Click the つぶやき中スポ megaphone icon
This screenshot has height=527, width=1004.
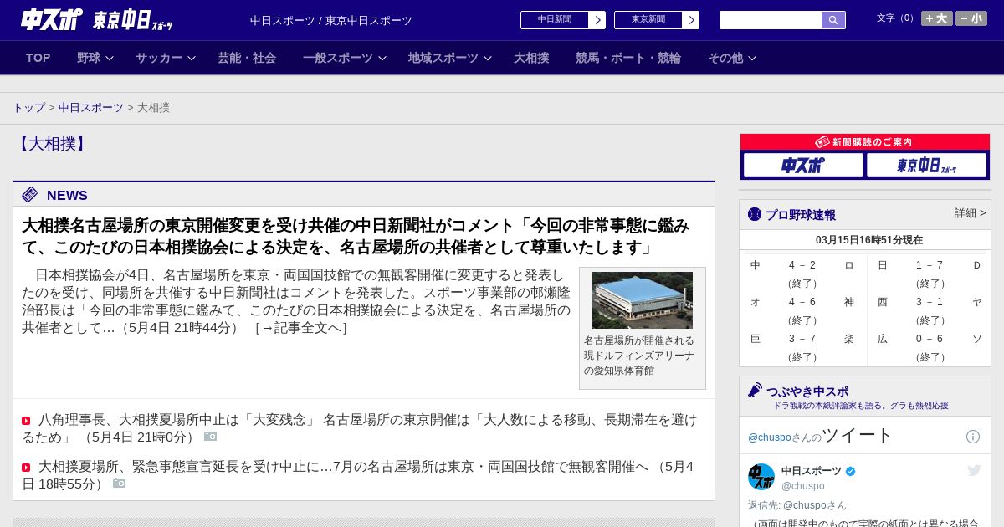(x=756, y=390)
